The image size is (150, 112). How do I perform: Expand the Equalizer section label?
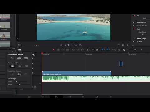coord(139,42)
